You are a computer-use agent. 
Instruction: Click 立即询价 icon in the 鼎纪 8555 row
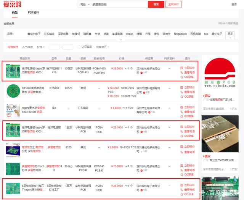[x=181, y=147]
